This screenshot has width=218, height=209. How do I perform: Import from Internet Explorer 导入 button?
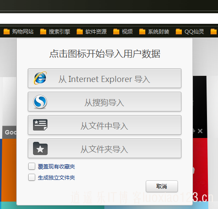104,78
